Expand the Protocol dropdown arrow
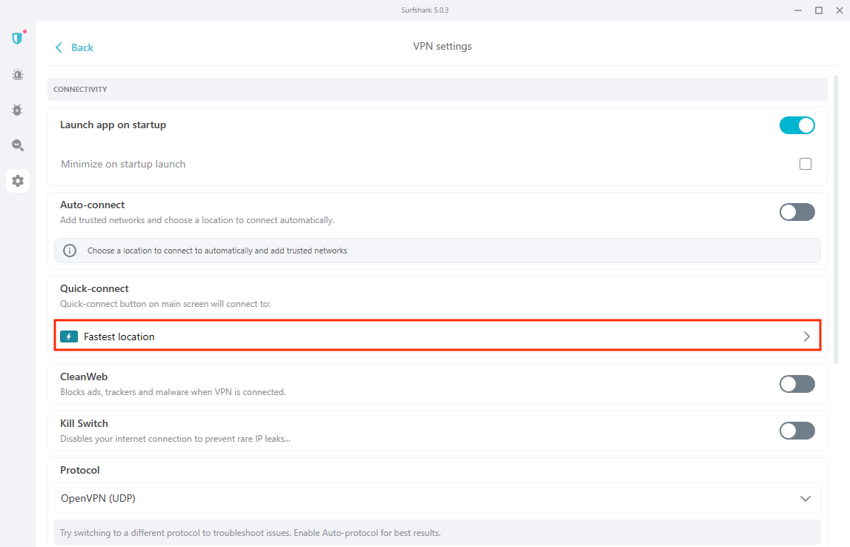The height and width of the screenshot is (547, 850). click(805, 499)
